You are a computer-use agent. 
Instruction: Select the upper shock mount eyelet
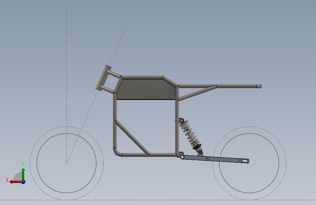click(182, 120)
